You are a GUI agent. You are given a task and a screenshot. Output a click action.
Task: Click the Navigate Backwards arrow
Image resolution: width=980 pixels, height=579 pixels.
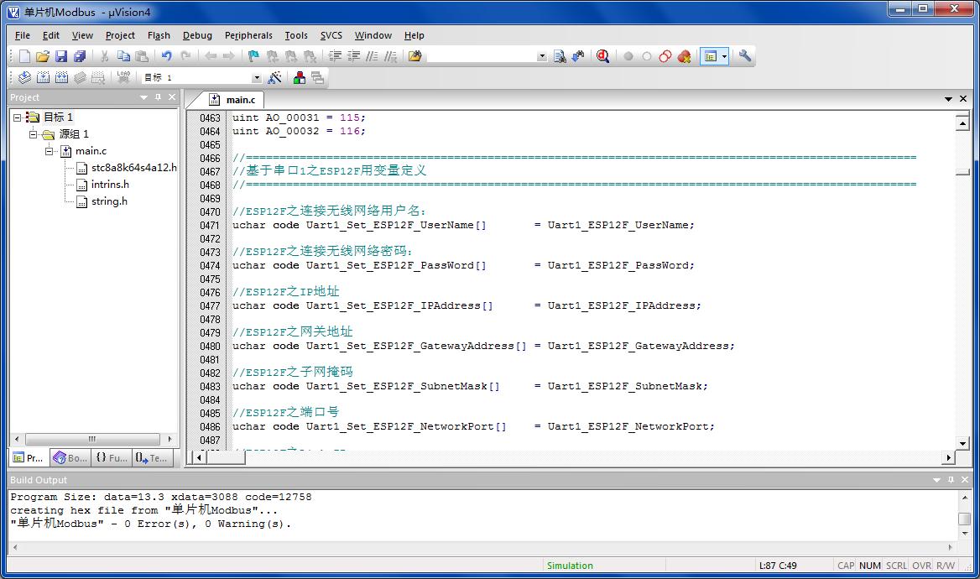pos(211,56)
